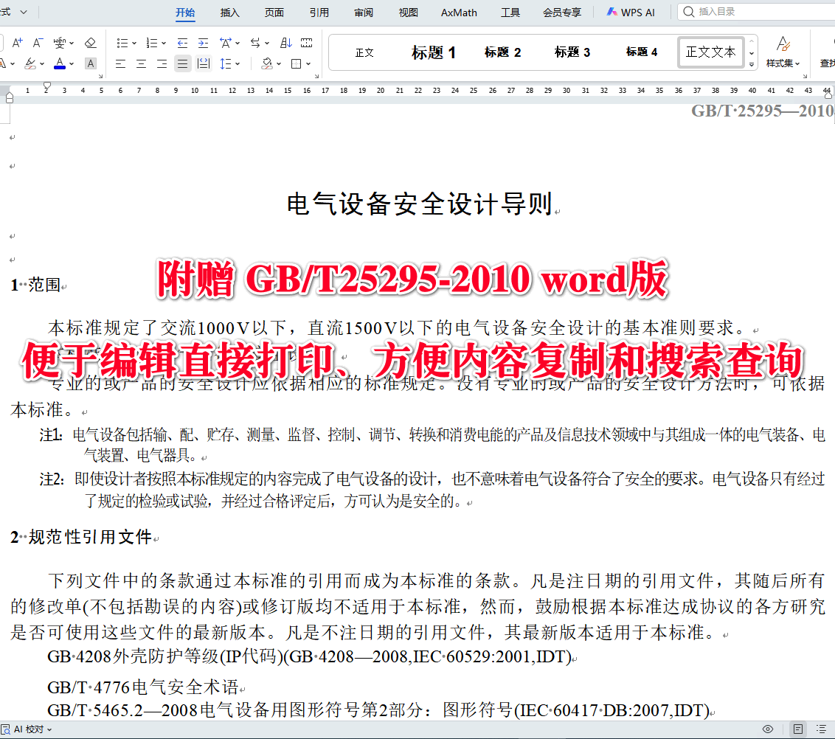Center align the paragraph
835x739 pixels.
coord(141,64)
